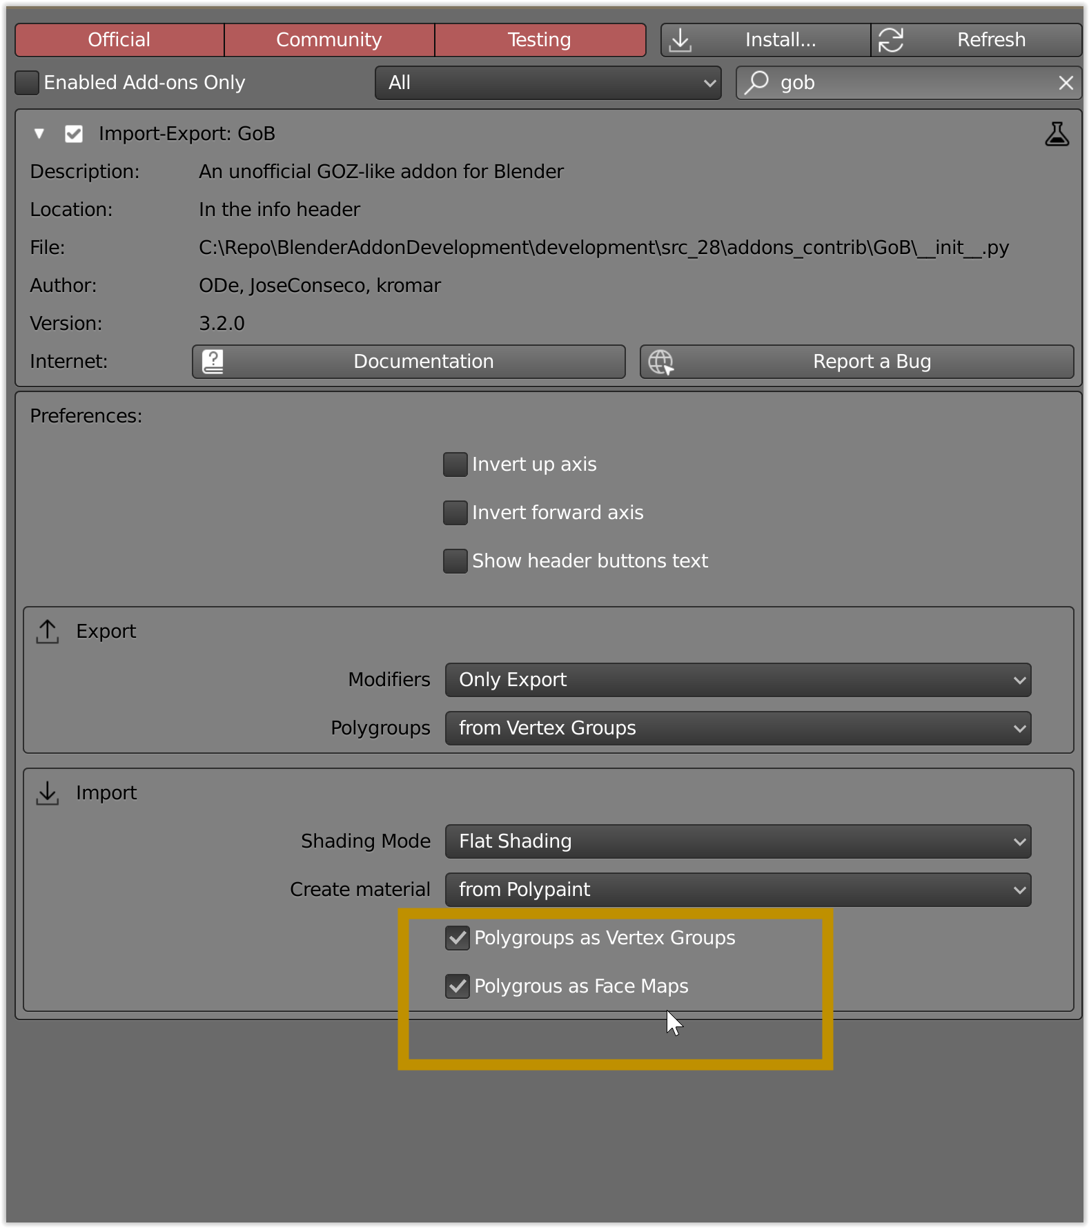Click the Refresh button
Viewport: 1089px width, 1228px height.
976,40
